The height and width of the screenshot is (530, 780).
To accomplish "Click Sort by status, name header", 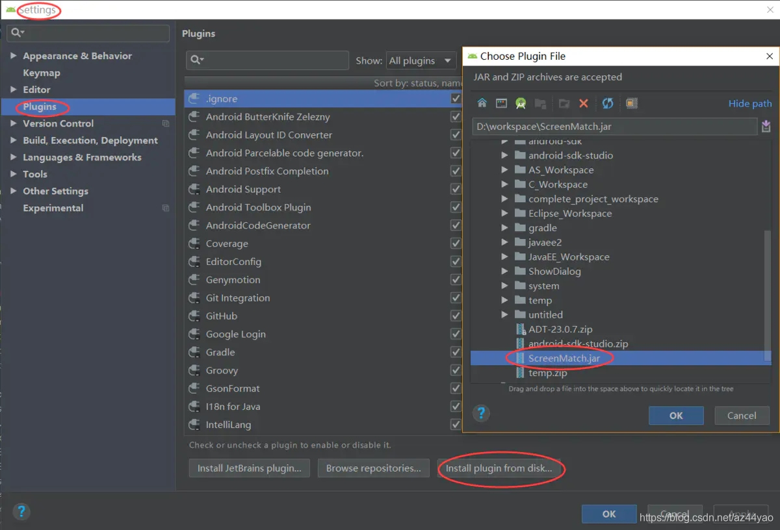I will tap(418, 83).
